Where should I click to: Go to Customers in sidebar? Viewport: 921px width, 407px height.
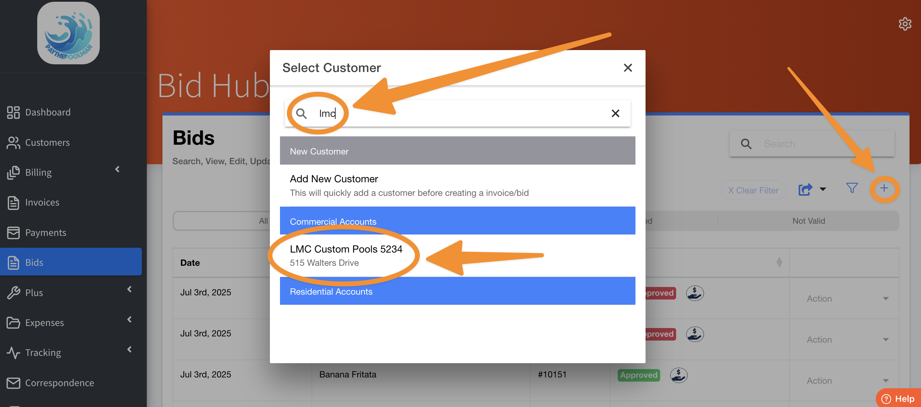(47, 142)
